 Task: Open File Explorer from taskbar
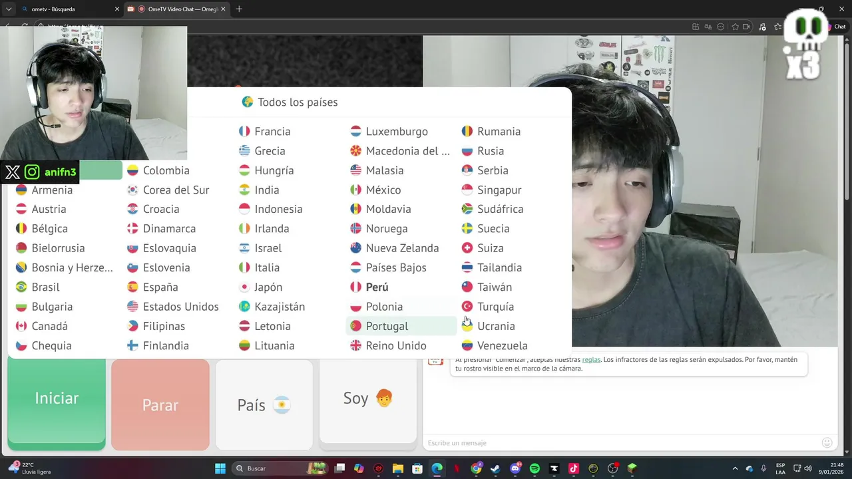pos(398,468)
